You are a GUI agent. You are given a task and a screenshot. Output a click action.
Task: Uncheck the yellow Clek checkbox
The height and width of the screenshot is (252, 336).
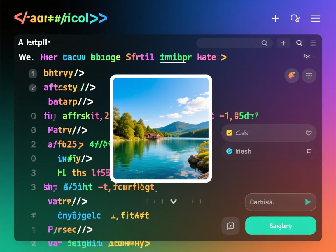(229, 133)
